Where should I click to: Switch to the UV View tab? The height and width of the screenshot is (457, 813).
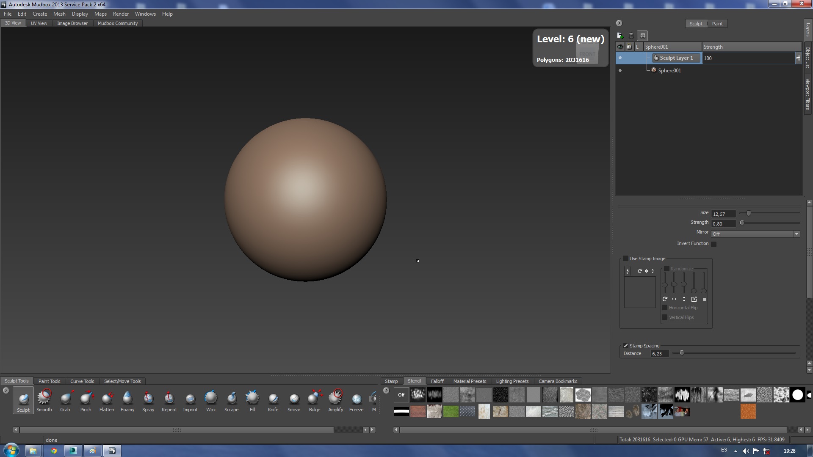(x=39, y=23)
